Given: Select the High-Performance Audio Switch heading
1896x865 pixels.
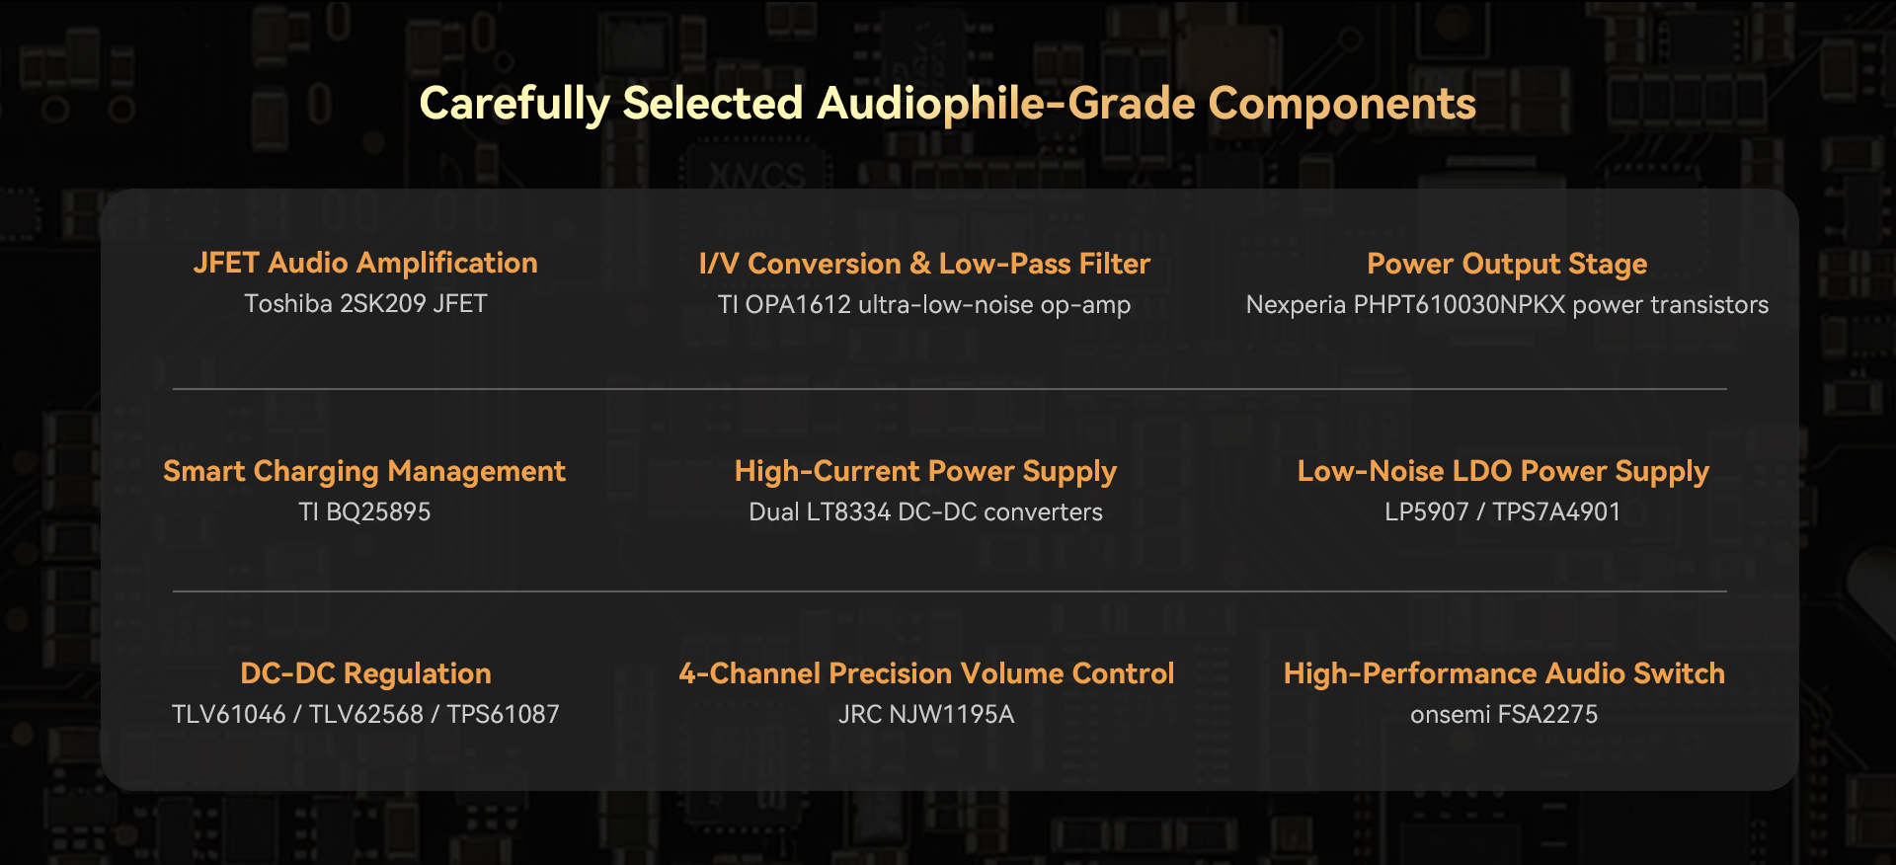Looking at the screenshot, I should coord(1504,673).
